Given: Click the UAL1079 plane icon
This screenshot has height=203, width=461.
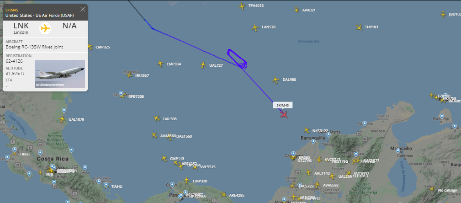Looking at the screenshot, I should [62, 119].
